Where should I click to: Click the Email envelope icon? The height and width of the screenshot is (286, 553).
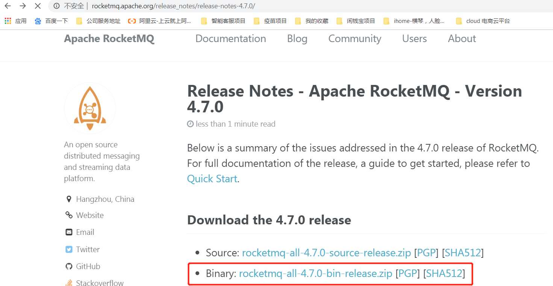pos(69,232)
